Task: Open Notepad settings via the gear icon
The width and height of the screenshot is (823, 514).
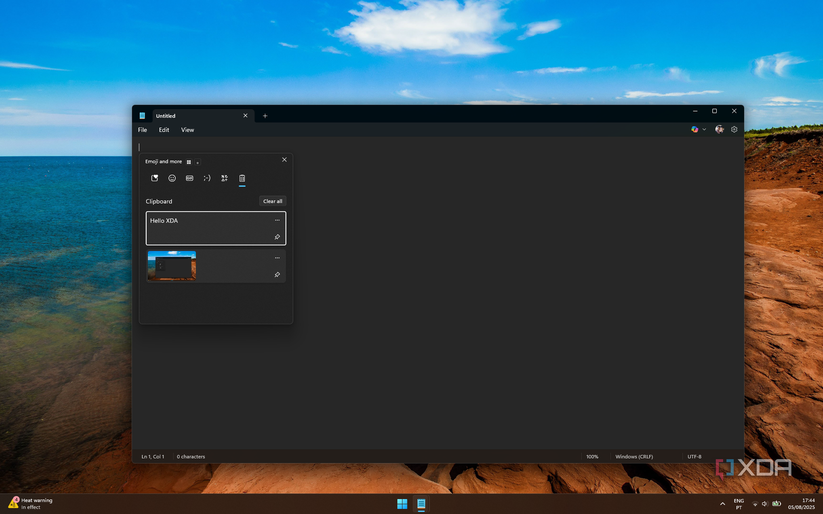Action: 734,129
